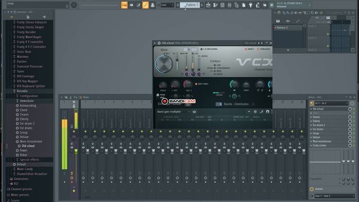Select the automation pencil icon in Playlist picker
This screenshot has width=359, height=202.
click(x=298, y=21)
